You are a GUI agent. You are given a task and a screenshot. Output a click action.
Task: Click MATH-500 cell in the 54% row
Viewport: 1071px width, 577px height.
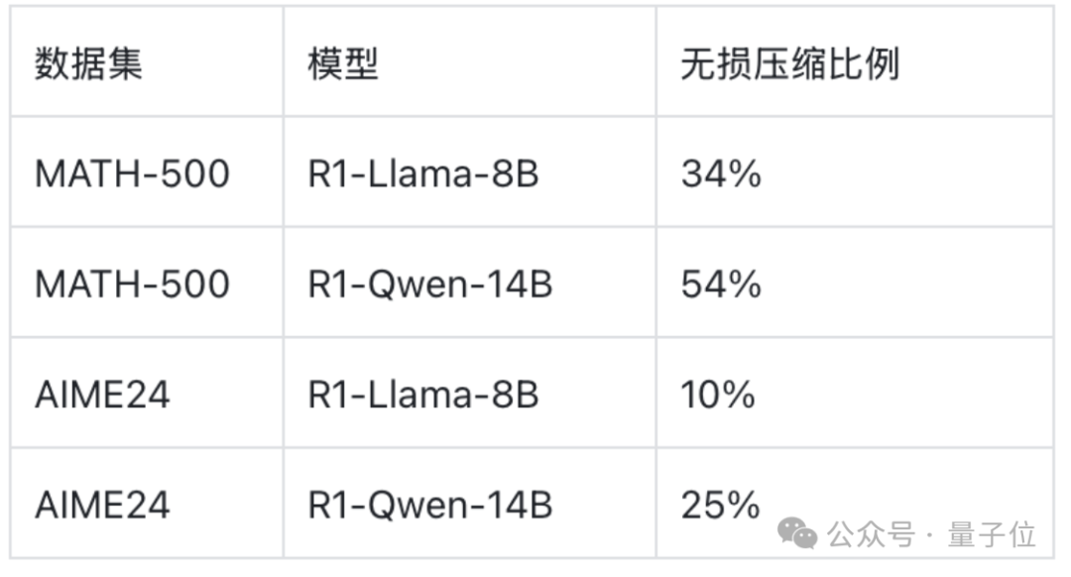pos(132,285)
